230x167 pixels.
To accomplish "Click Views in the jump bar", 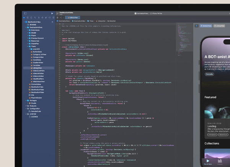I will coord(90,21).
